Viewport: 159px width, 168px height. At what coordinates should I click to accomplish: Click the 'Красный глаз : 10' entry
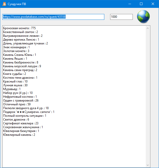click(x=15, y=81)
